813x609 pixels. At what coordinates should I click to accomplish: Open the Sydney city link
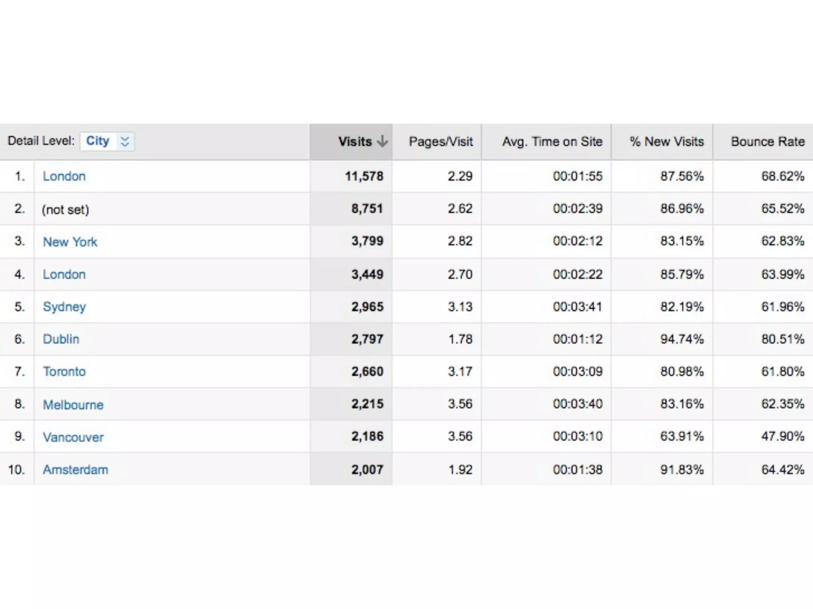[x=64, y=307]
